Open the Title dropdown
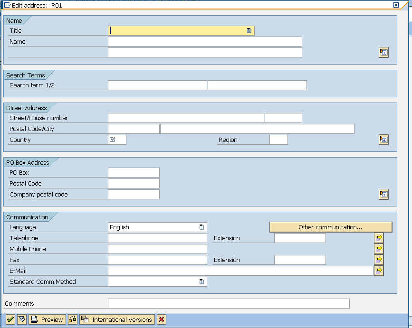This screenshot has width=412, height=328. (x=249, y=30)
